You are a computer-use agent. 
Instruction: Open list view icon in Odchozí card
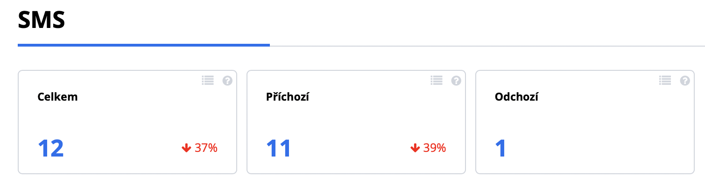click(x=665, y=81)
